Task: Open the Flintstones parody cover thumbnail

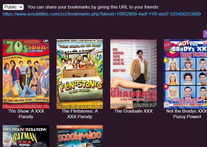Action: click(80, 74)
